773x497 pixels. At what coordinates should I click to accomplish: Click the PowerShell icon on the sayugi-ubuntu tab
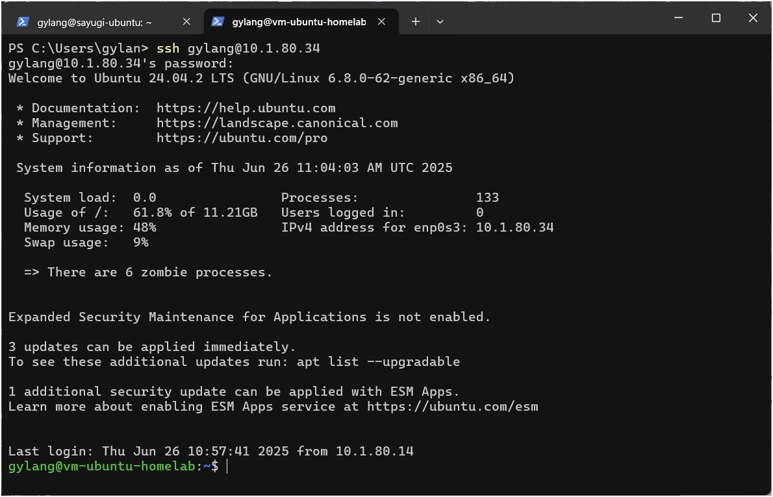point(22,21)
